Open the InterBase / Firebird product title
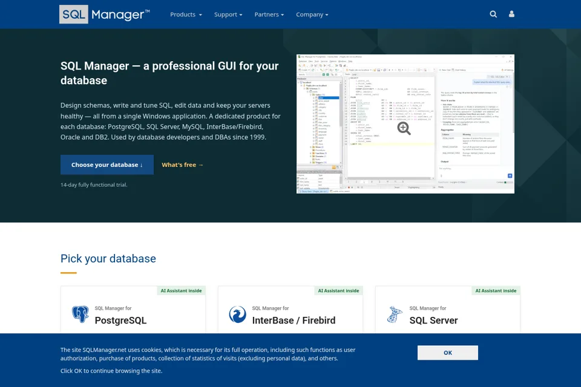Image resolution: width=581 pixels, height=387 pixels. click(x=294, y=320)
